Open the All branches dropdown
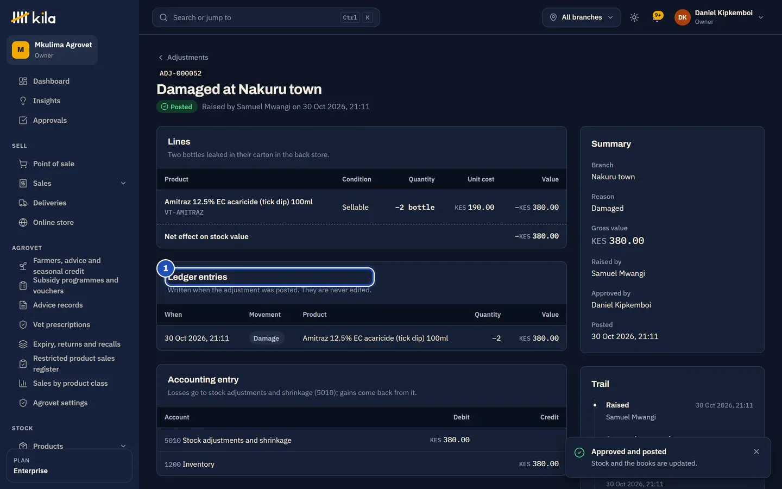 [582, 17]
